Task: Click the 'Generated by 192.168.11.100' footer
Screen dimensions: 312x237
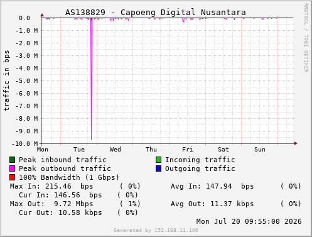Action: pos(156,230)
